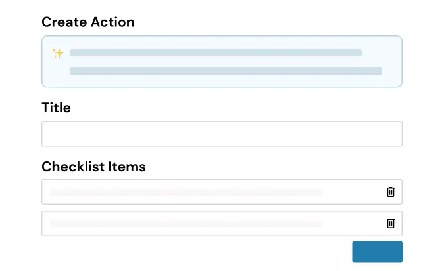Click the longer loading bar in AI panel
Viewport: 444px width, 271px height.
point(226,71)
